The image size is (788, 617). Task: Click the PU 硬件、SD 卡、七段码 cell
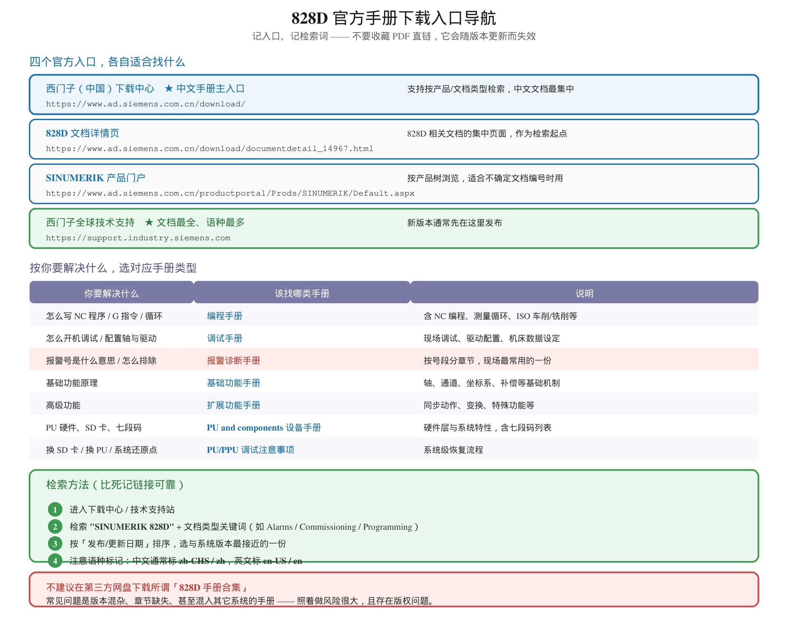coord(94,428)
